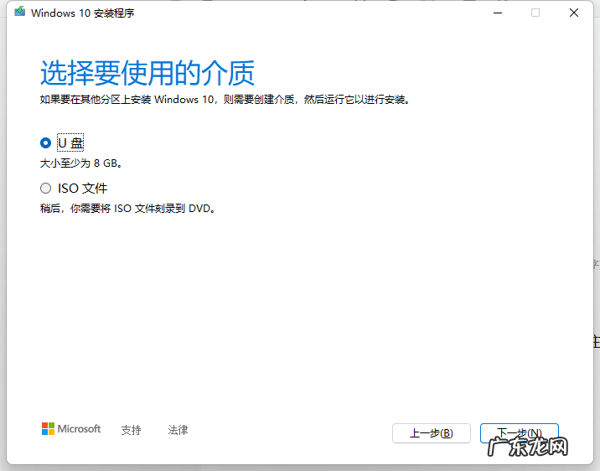
Task: Click the heading 选择要使用的介质
Action: [147, 73]
